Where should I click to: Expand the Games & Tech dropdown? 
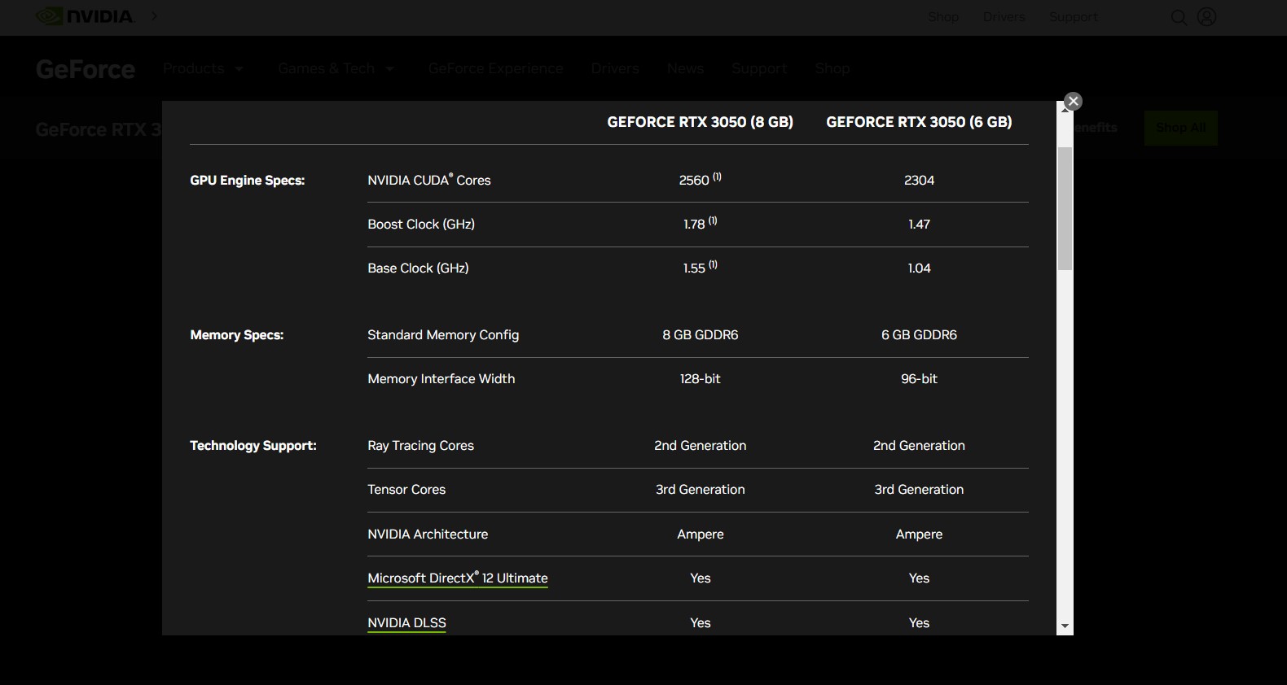pos(336,69)
